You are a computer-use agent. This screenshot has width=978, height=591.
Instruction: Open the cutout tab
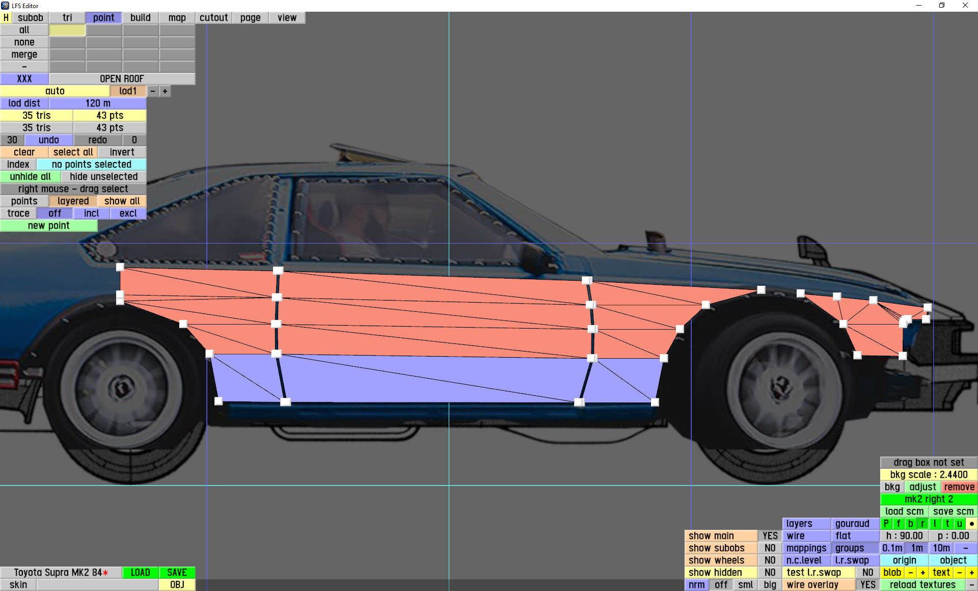tap(213, 18)
